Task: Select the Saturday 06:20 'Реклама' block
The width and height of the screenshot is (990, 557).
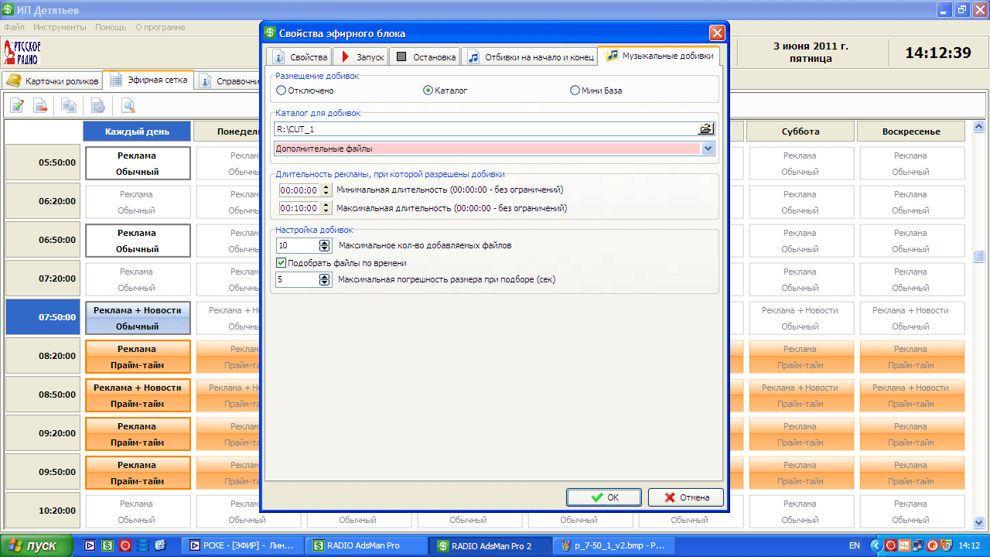Action: point(800,202)
